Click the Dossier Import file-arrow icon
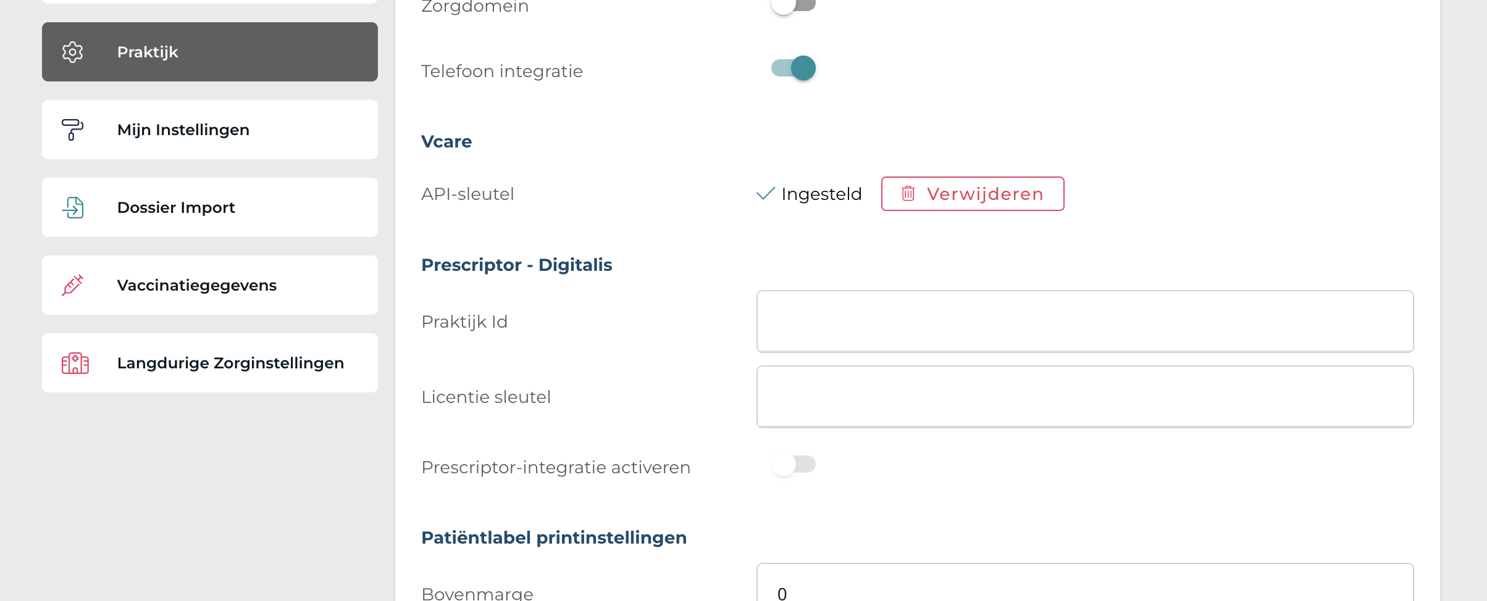 73,207
